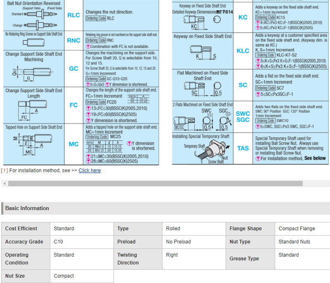Screen dimensions: 330x283
Task: Click the 'No Preload' value cell
Action: point(194,242)
